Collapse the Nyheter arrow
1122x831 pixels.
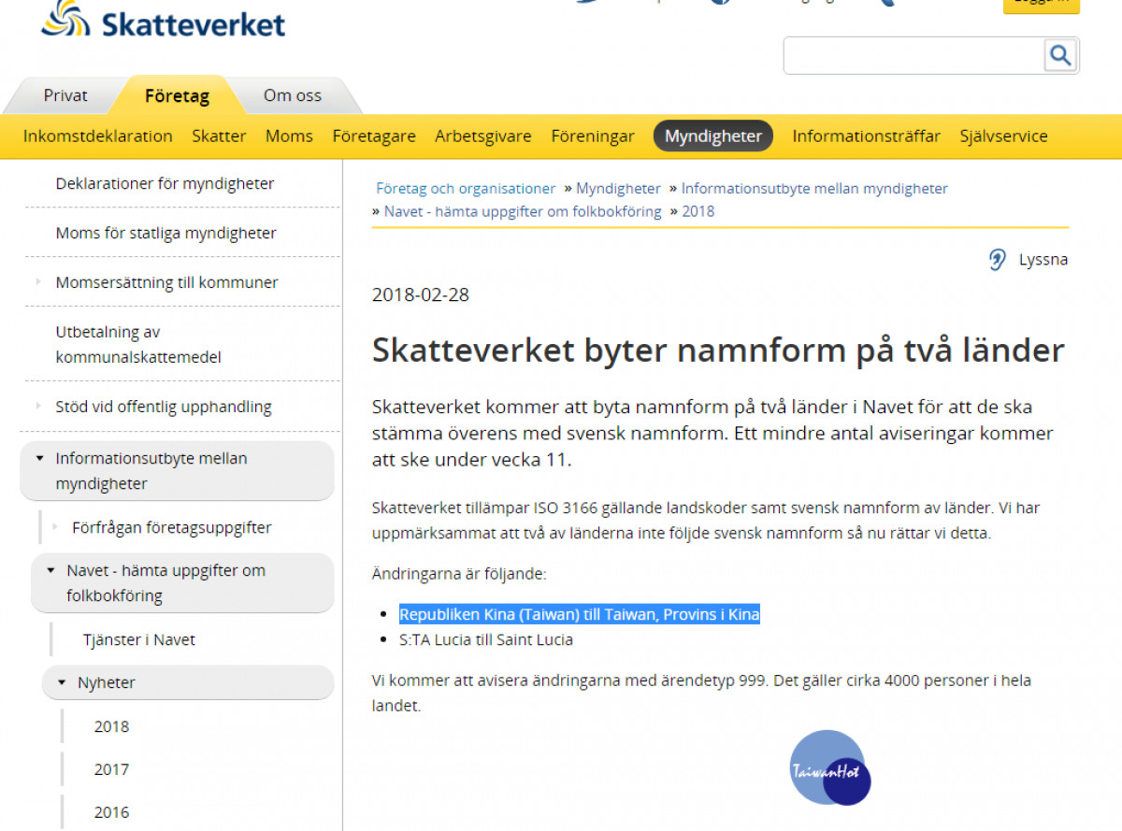coord(62,683)
